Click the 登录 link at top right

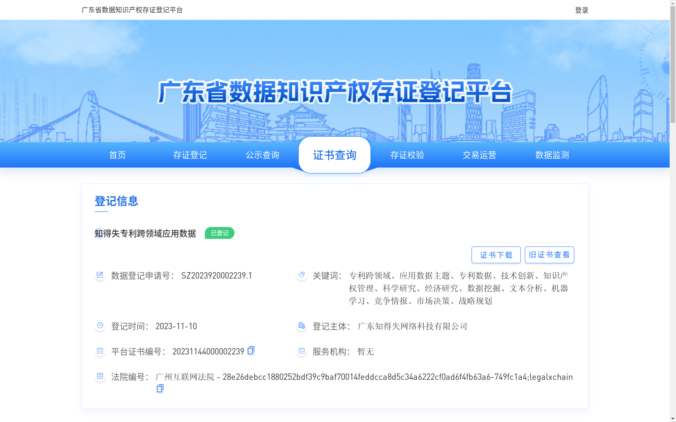point(582,10)
